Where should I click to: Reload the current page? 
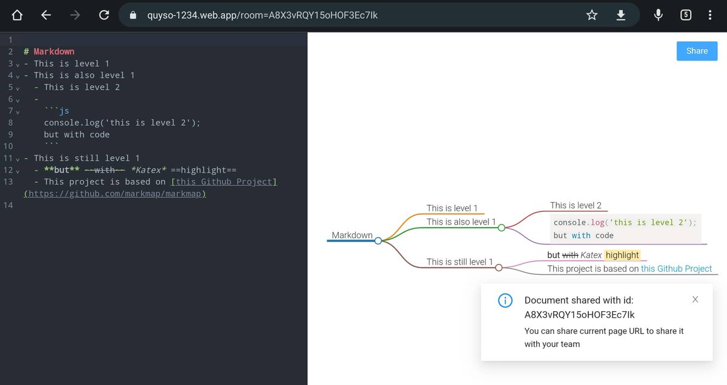click(104, 16)
